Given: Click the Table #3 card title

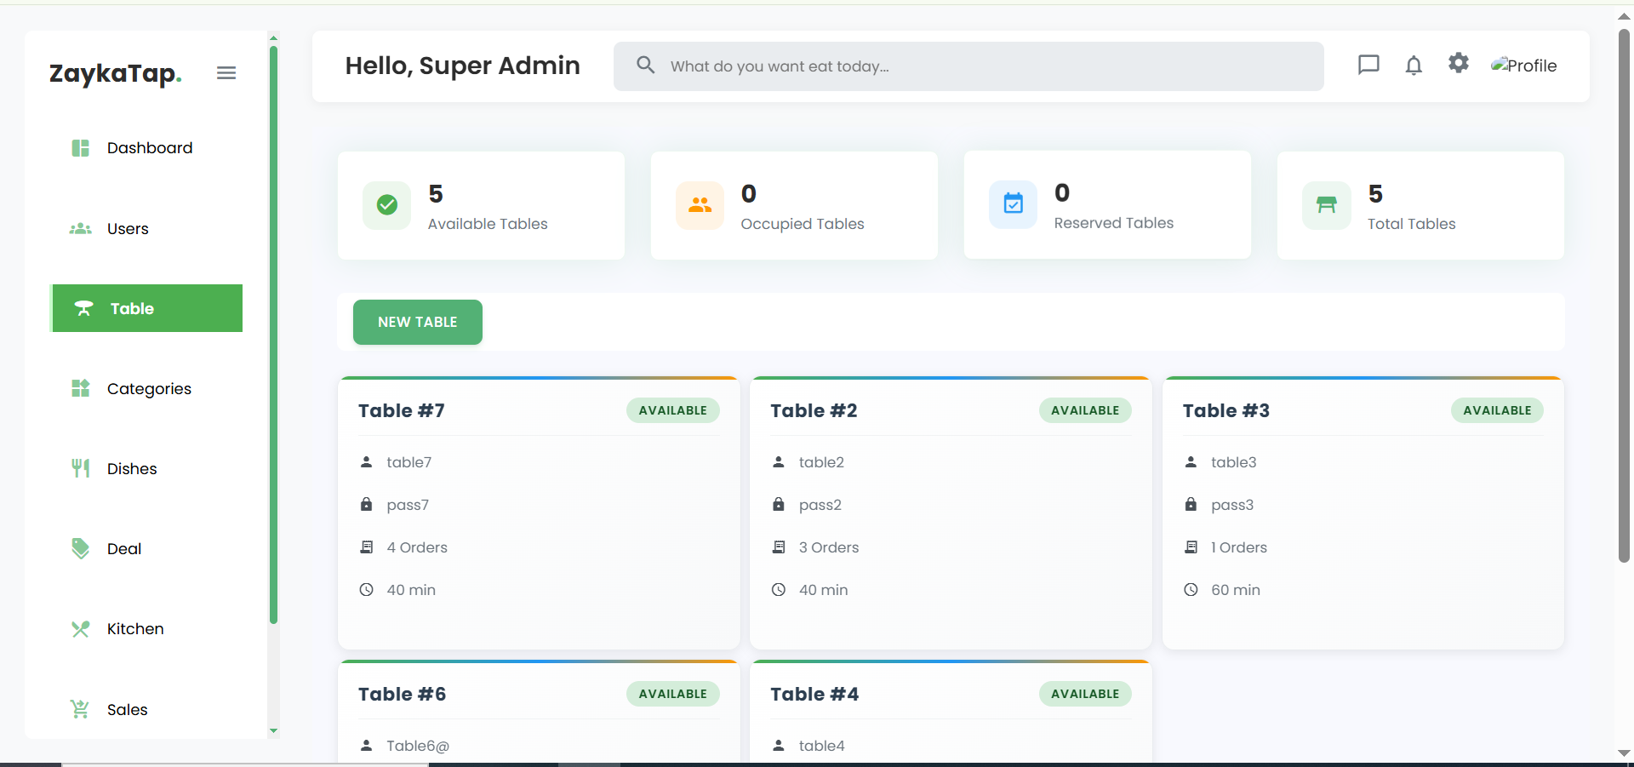Looking at the screenshot, I should click(1225, 410).
